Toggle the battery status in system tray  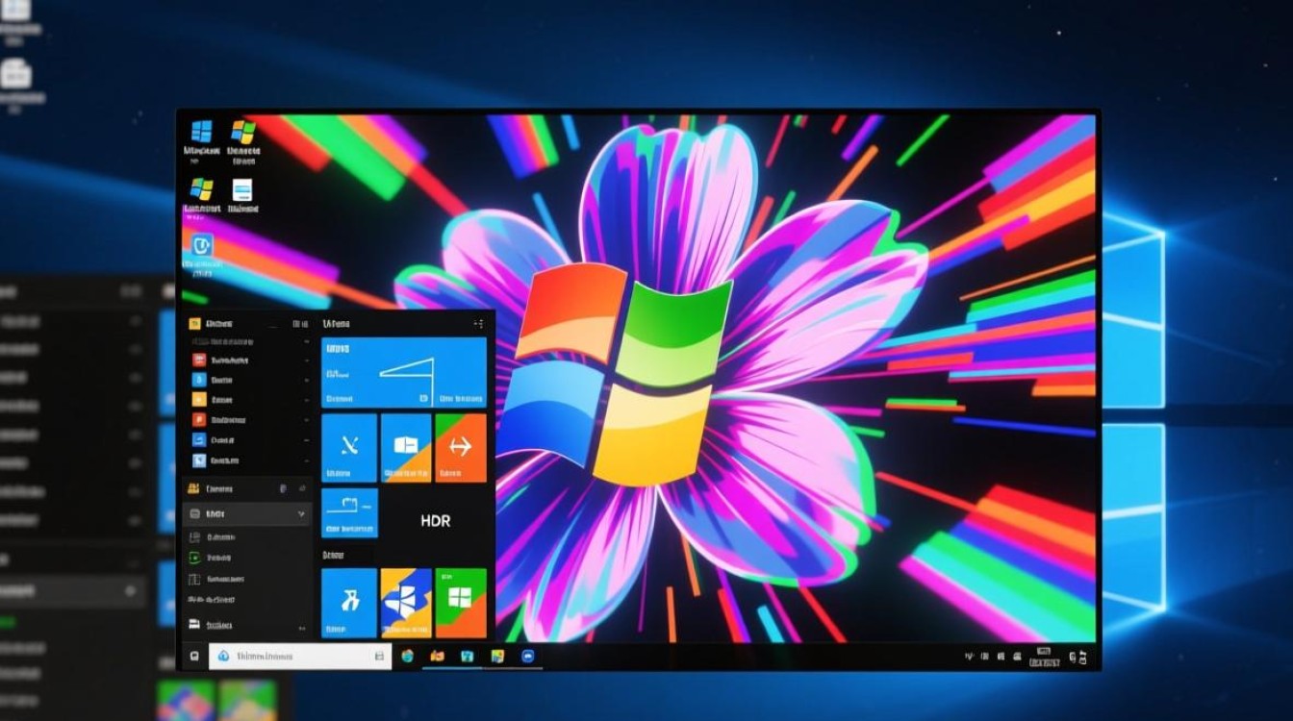click(x=1016, y=656)
